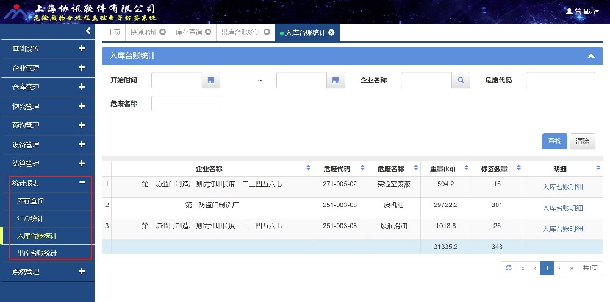Go to the last page (»)

pyautogui.click(x=572, y=269)
